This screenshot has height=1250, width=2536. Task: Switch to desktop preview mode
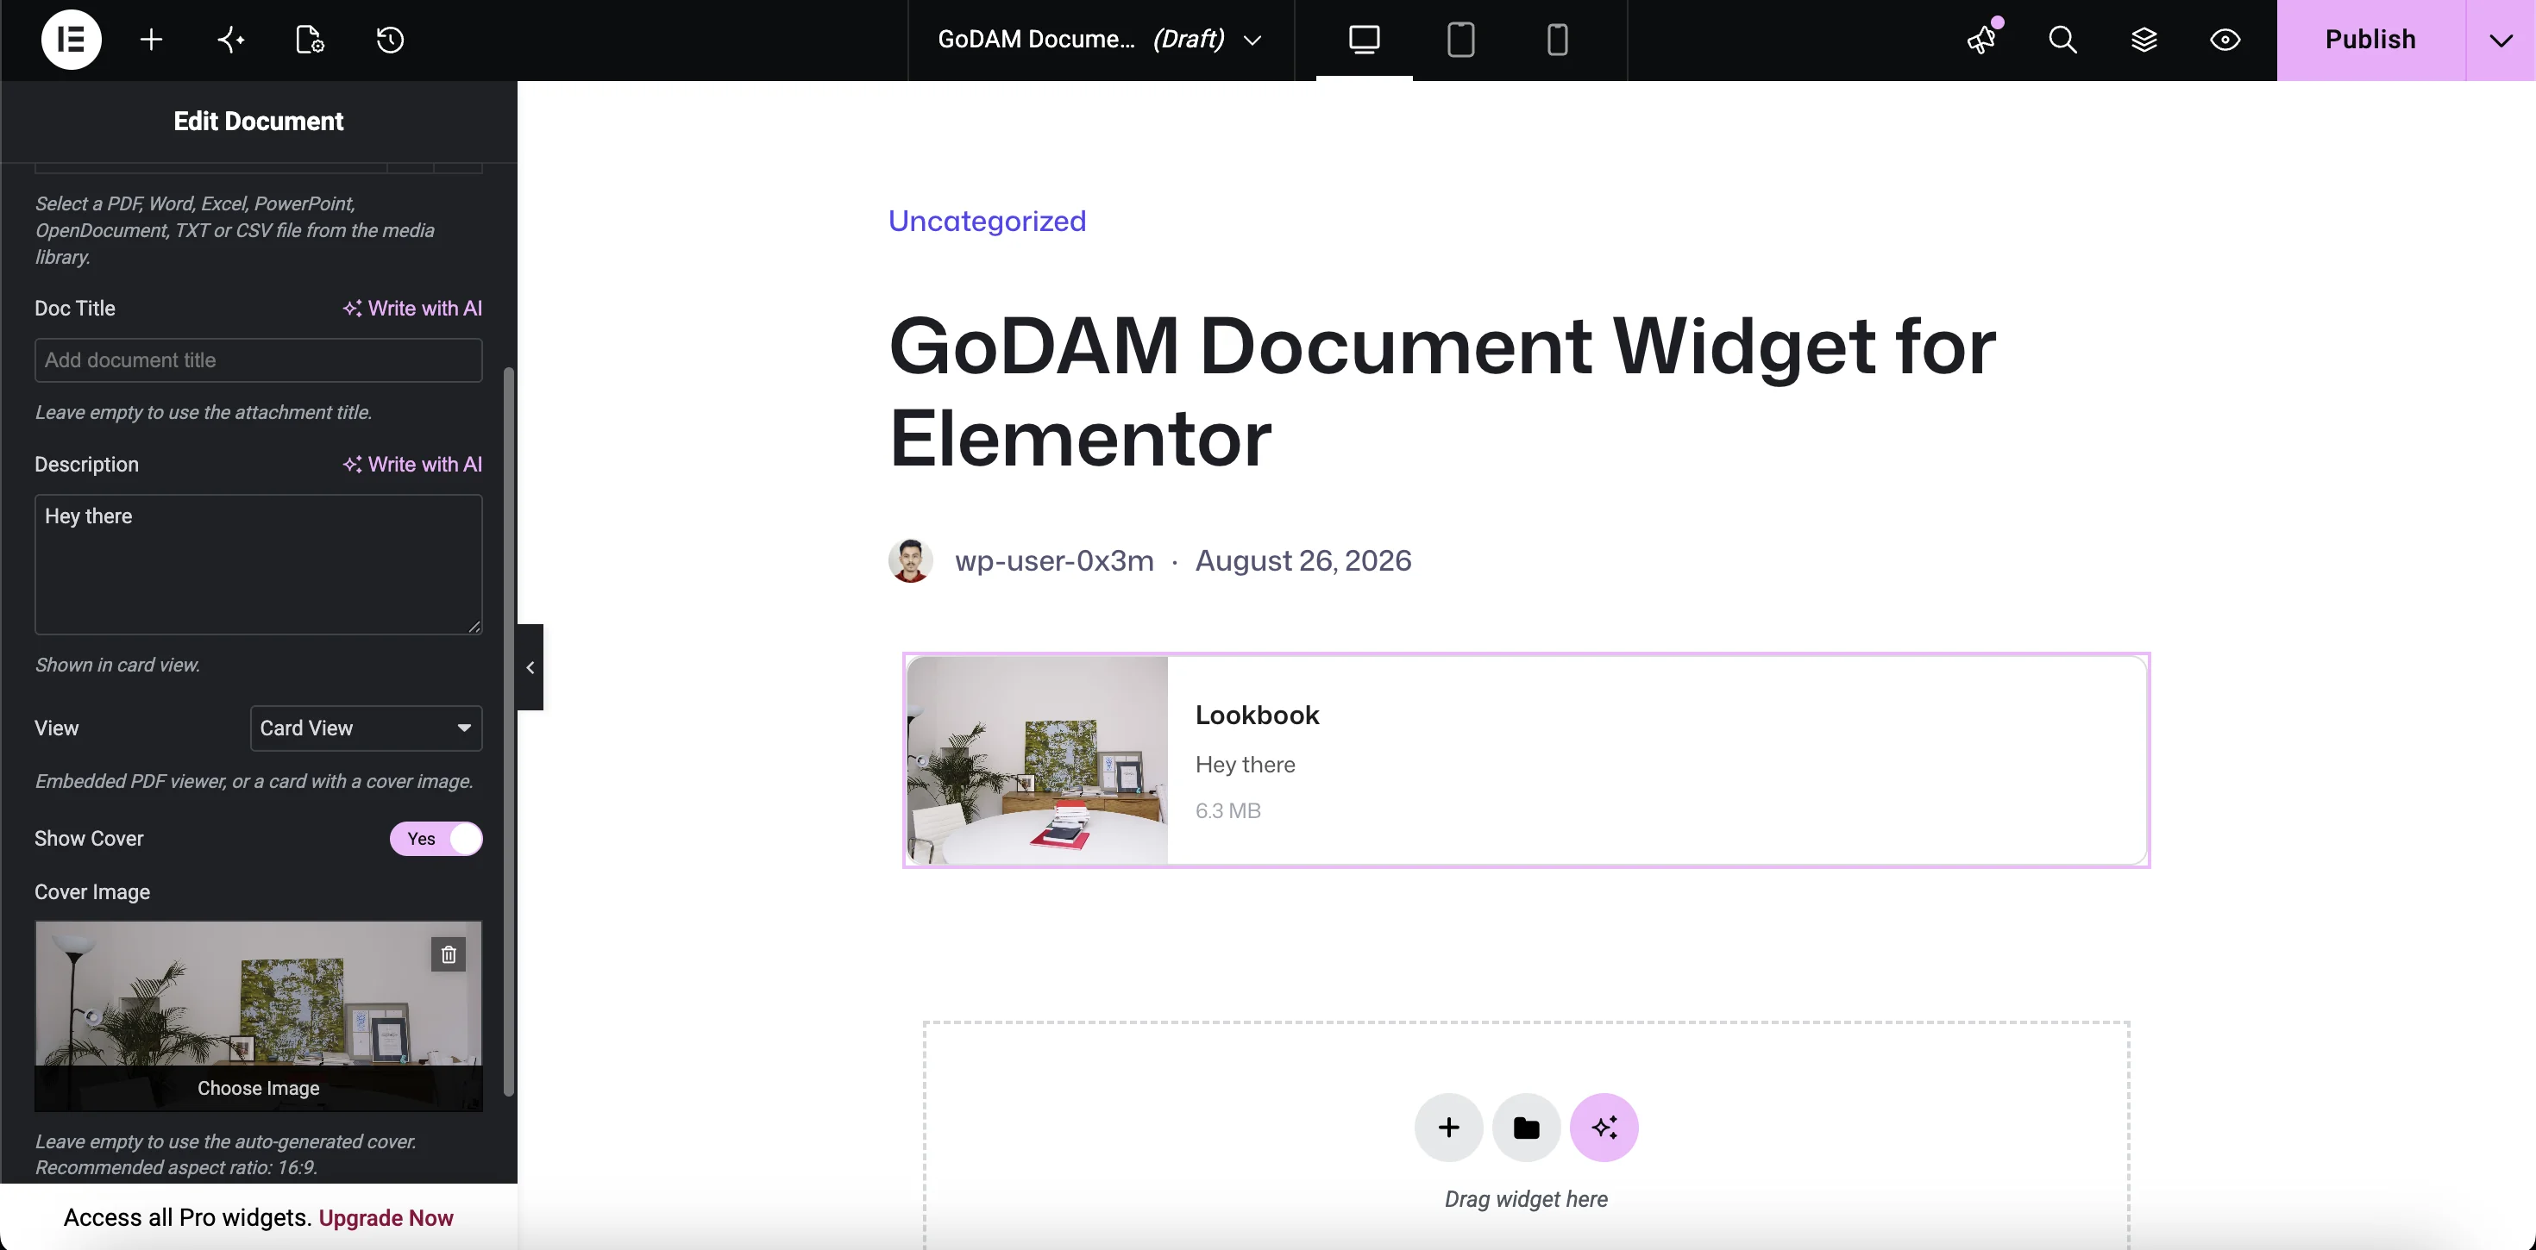1365,40
